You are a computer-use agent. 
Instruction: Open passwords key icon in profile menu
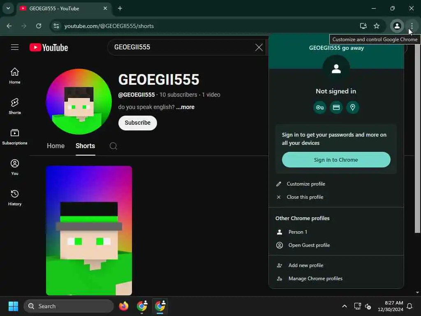(x=319, y=107)
